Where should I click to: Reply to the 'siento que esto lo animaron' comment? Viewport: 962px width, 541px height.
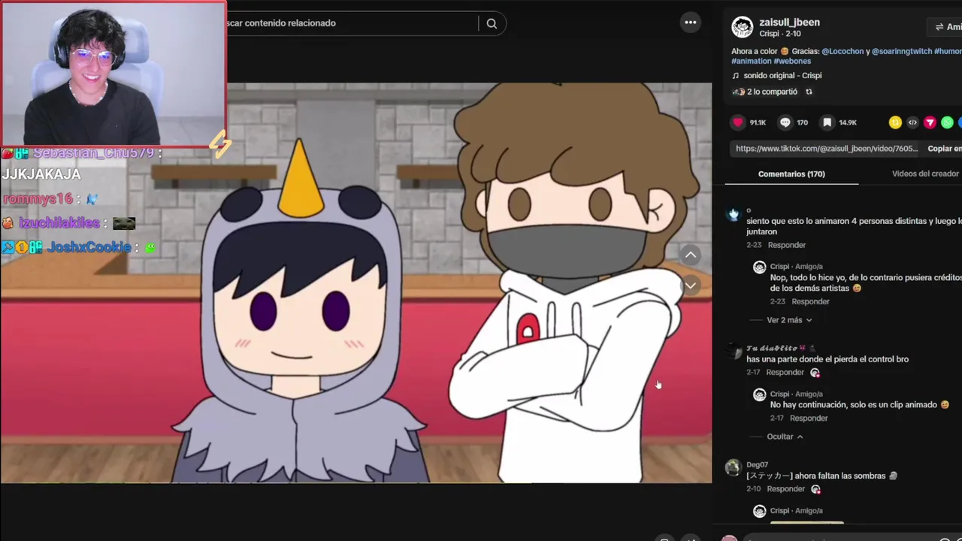(786, 245)
